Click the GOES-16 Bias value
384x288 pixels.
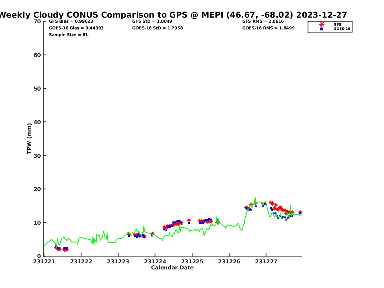pyautogui.click(x=76, y=28)
